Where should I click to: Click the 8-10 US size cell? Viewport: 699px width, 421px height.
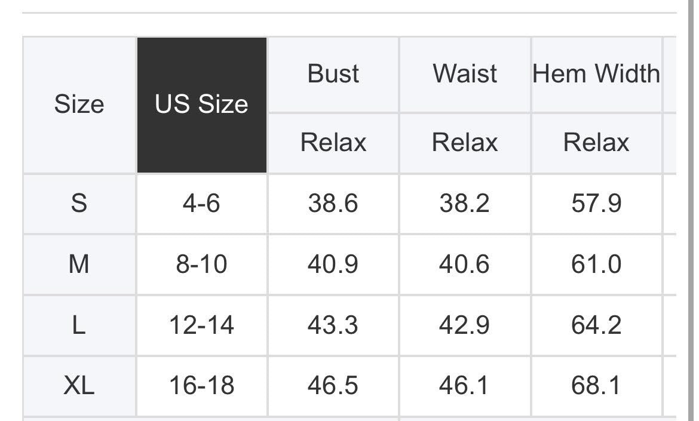click(x=201, y=264)
